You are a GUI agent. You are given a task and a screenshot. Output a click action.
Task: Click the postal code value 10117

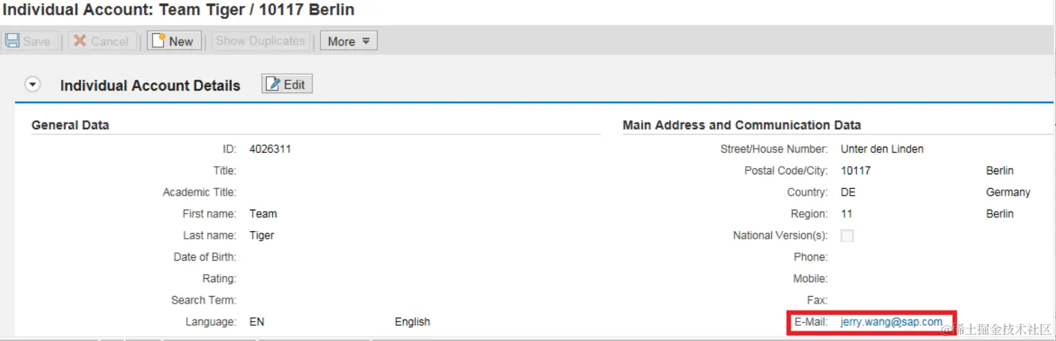856,170
